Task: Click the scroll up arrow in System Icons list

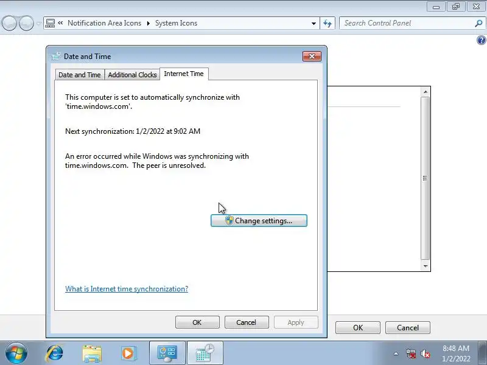Action: [425, 92]
